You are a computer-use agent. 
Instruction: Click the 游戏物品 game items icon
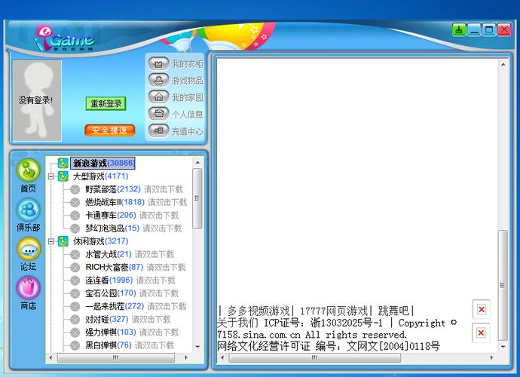click(158, 81)
